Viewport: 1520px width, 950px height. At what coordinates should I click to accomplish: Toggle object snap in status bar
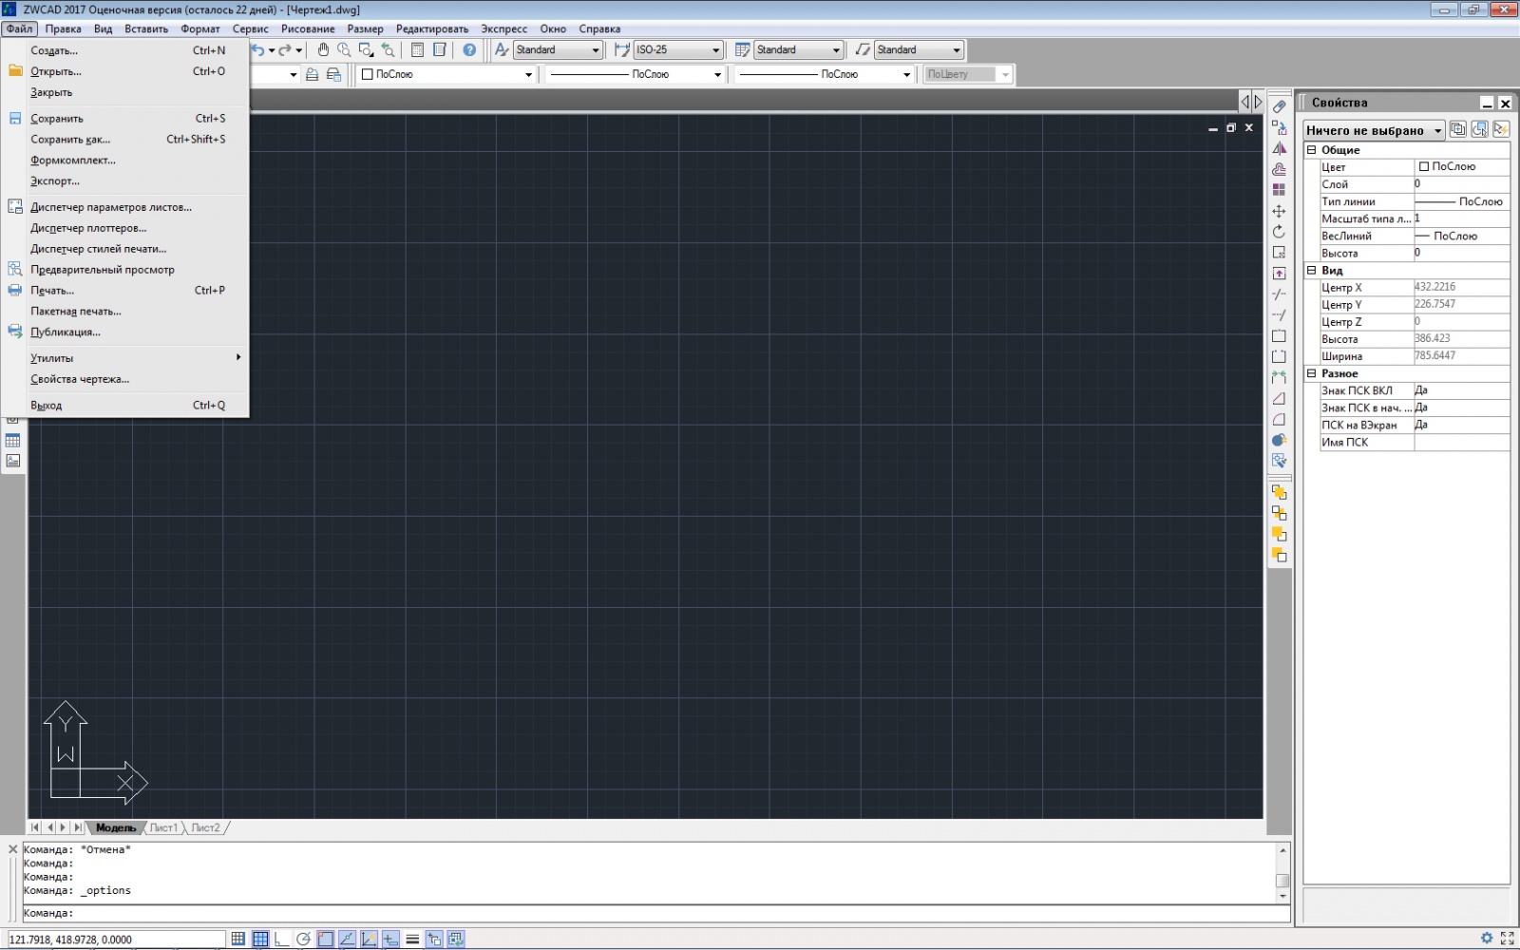326,939
